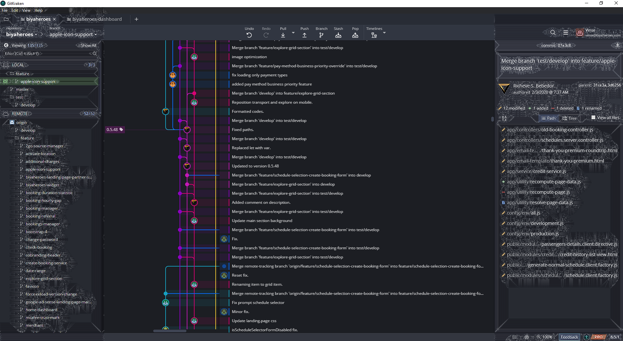Open the hamburger menu icon near profile
623x341 pixels.
point(566,33)
